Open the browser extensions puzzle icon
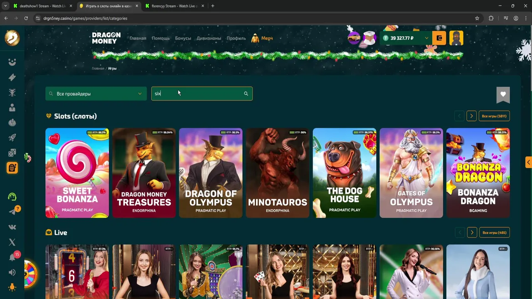532x299 pixels. pos(491,18)
